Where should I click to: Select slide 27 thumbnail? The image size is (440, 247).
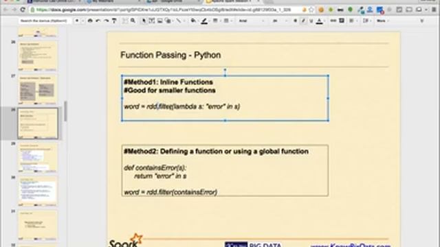pos(38,89)
